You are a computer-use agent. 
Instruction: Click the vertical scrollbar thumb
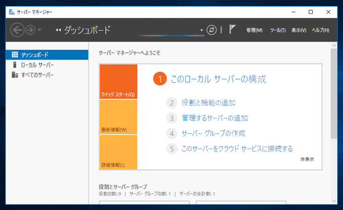coord(334,94)
